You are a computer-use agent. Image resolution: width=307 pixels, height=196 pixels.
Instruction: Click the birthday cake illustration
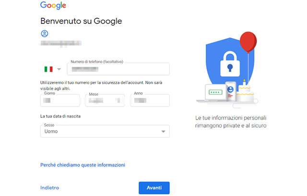point(245,92)
